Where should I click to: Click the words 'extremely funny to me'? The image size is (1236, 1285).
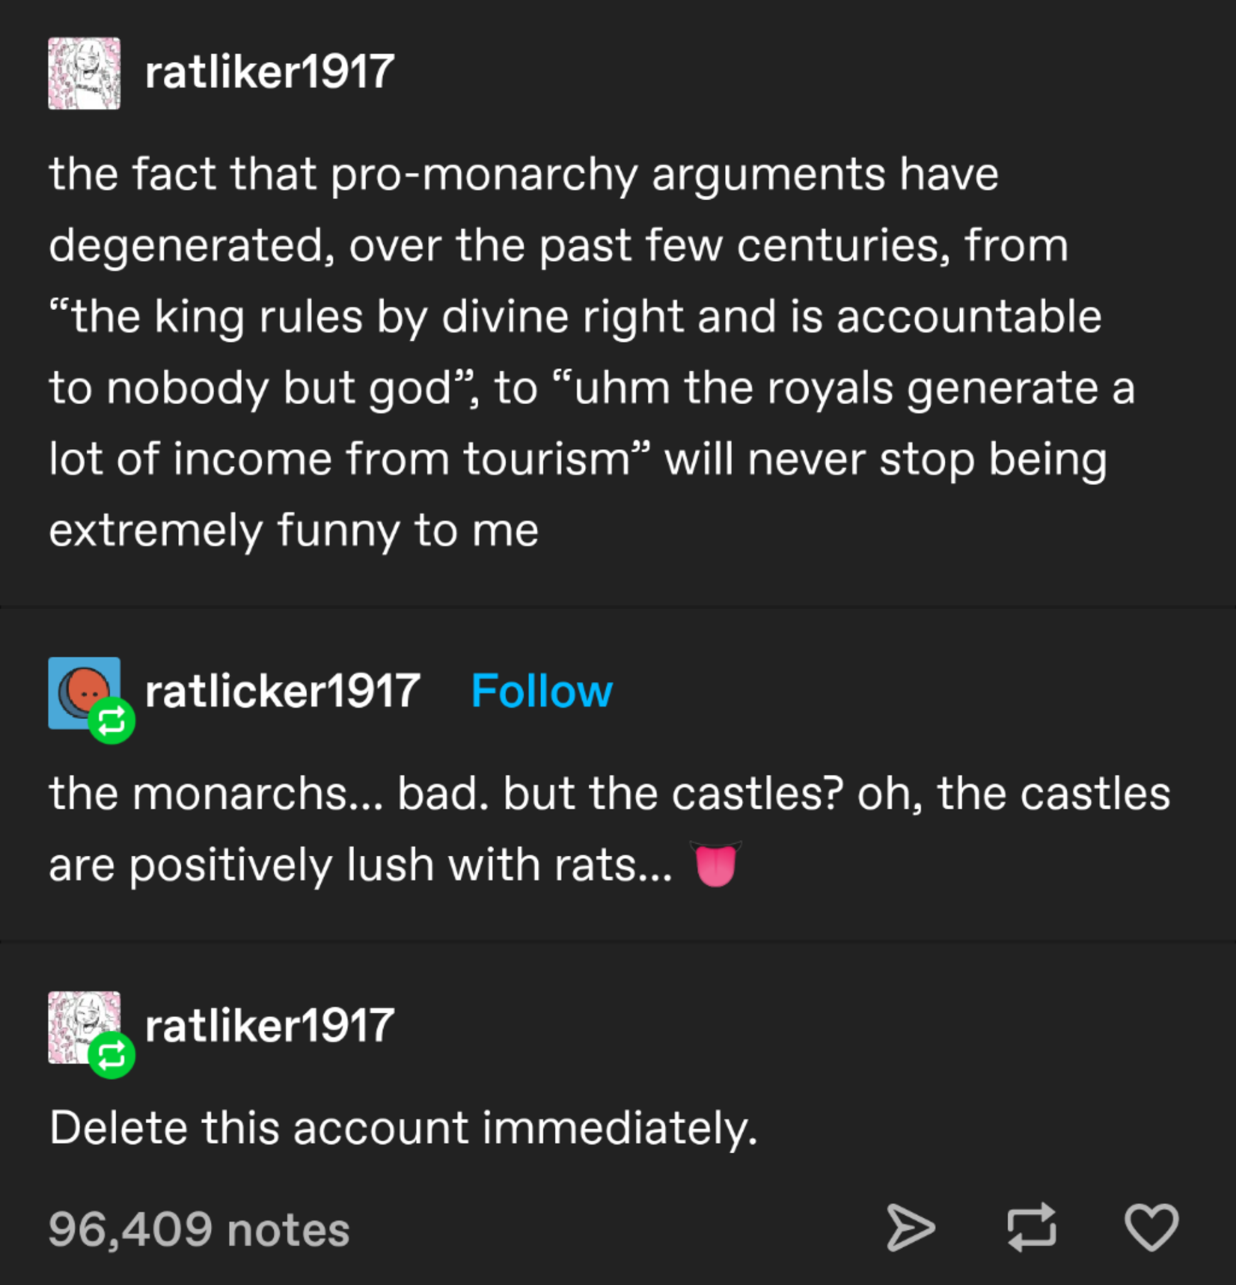point(294,530)
